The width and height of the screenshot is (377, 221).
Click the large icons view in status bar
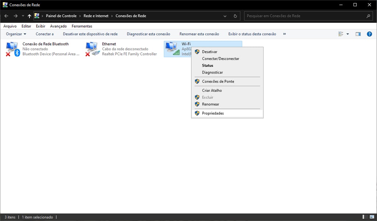click(372, 217)
